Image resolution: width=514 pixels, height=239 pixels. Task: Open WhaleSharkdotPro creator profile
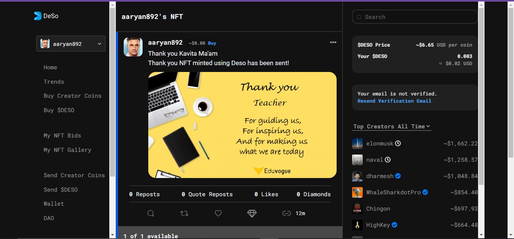pos(393,192)
